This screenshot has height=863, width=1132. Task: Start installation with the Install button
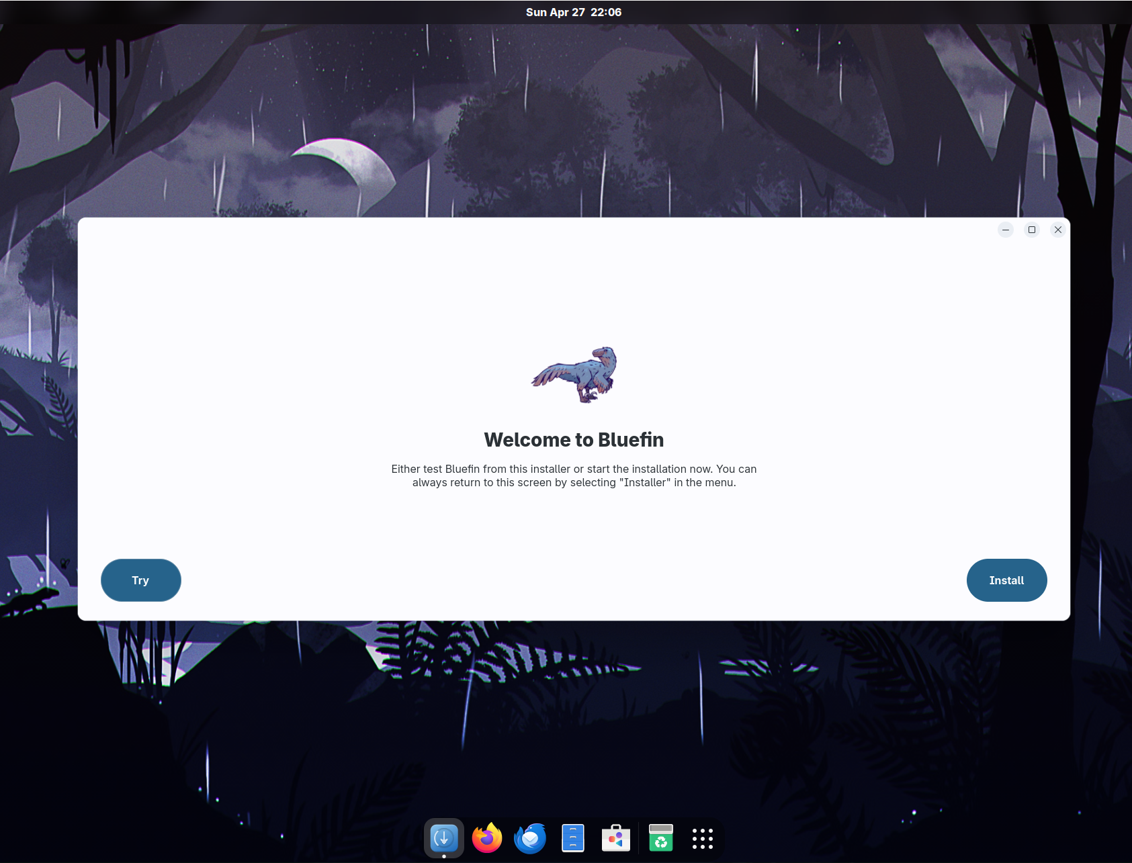point(1006,580)
